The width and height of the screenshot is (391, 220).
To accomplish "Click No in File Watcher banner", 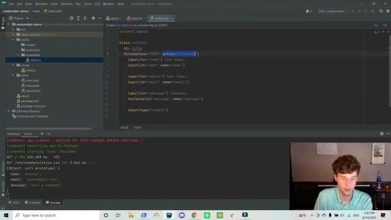I will pyautogui.click(x=385, y=25).
